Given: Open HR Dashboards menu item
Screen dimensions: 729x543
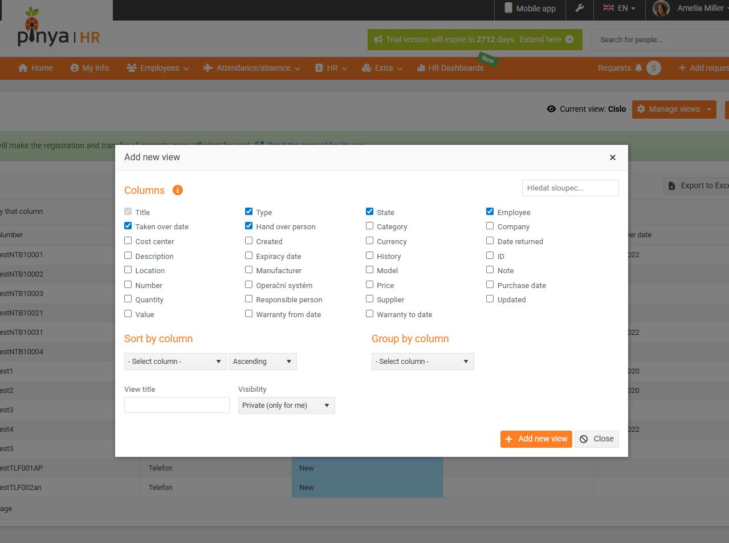Looking at the screenshot, I should [450, 68].
